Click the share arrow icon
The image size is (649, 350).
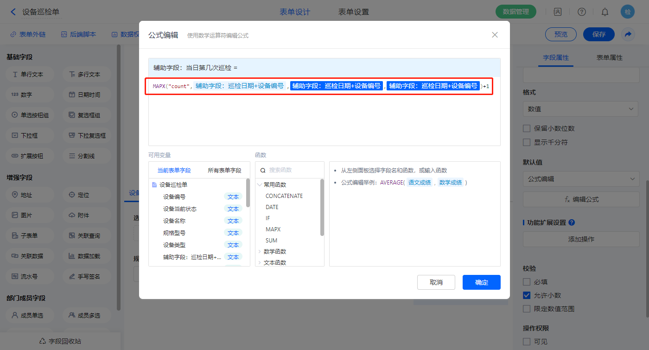(x=628, y=34)
